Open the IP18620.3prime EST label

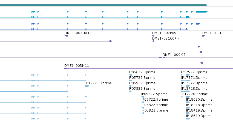point(199,100)
